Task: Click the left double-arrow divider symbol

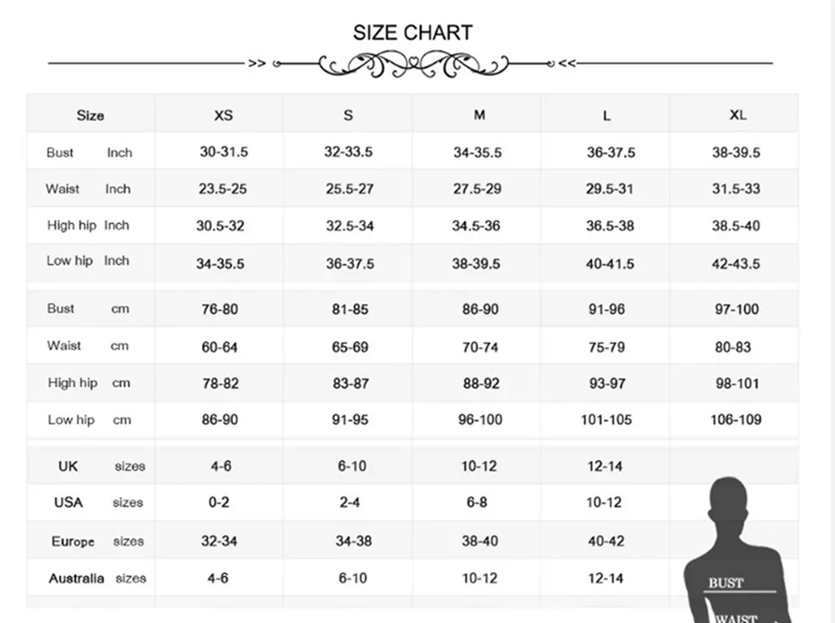Action: tap(256, 63)
